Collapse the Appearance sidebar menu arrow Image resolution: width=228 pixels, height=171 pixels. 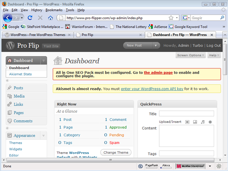coord(43,135)
